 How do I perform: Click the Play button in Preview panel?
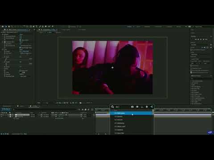tap(201, 40)
